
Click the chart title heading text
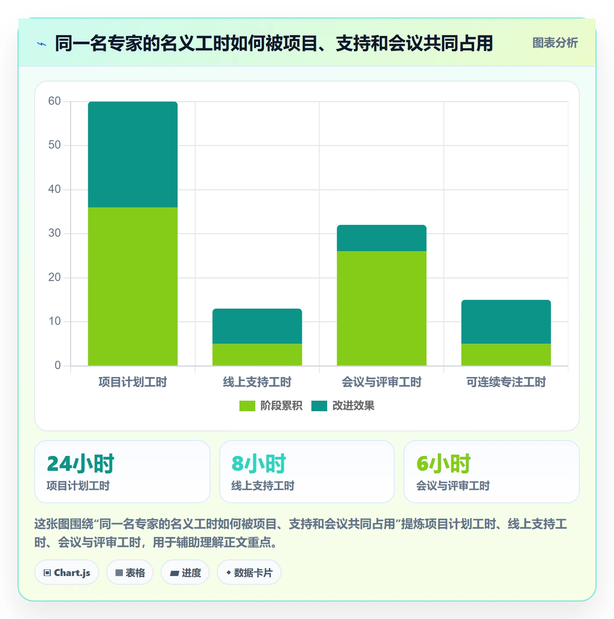click(274, 43)
